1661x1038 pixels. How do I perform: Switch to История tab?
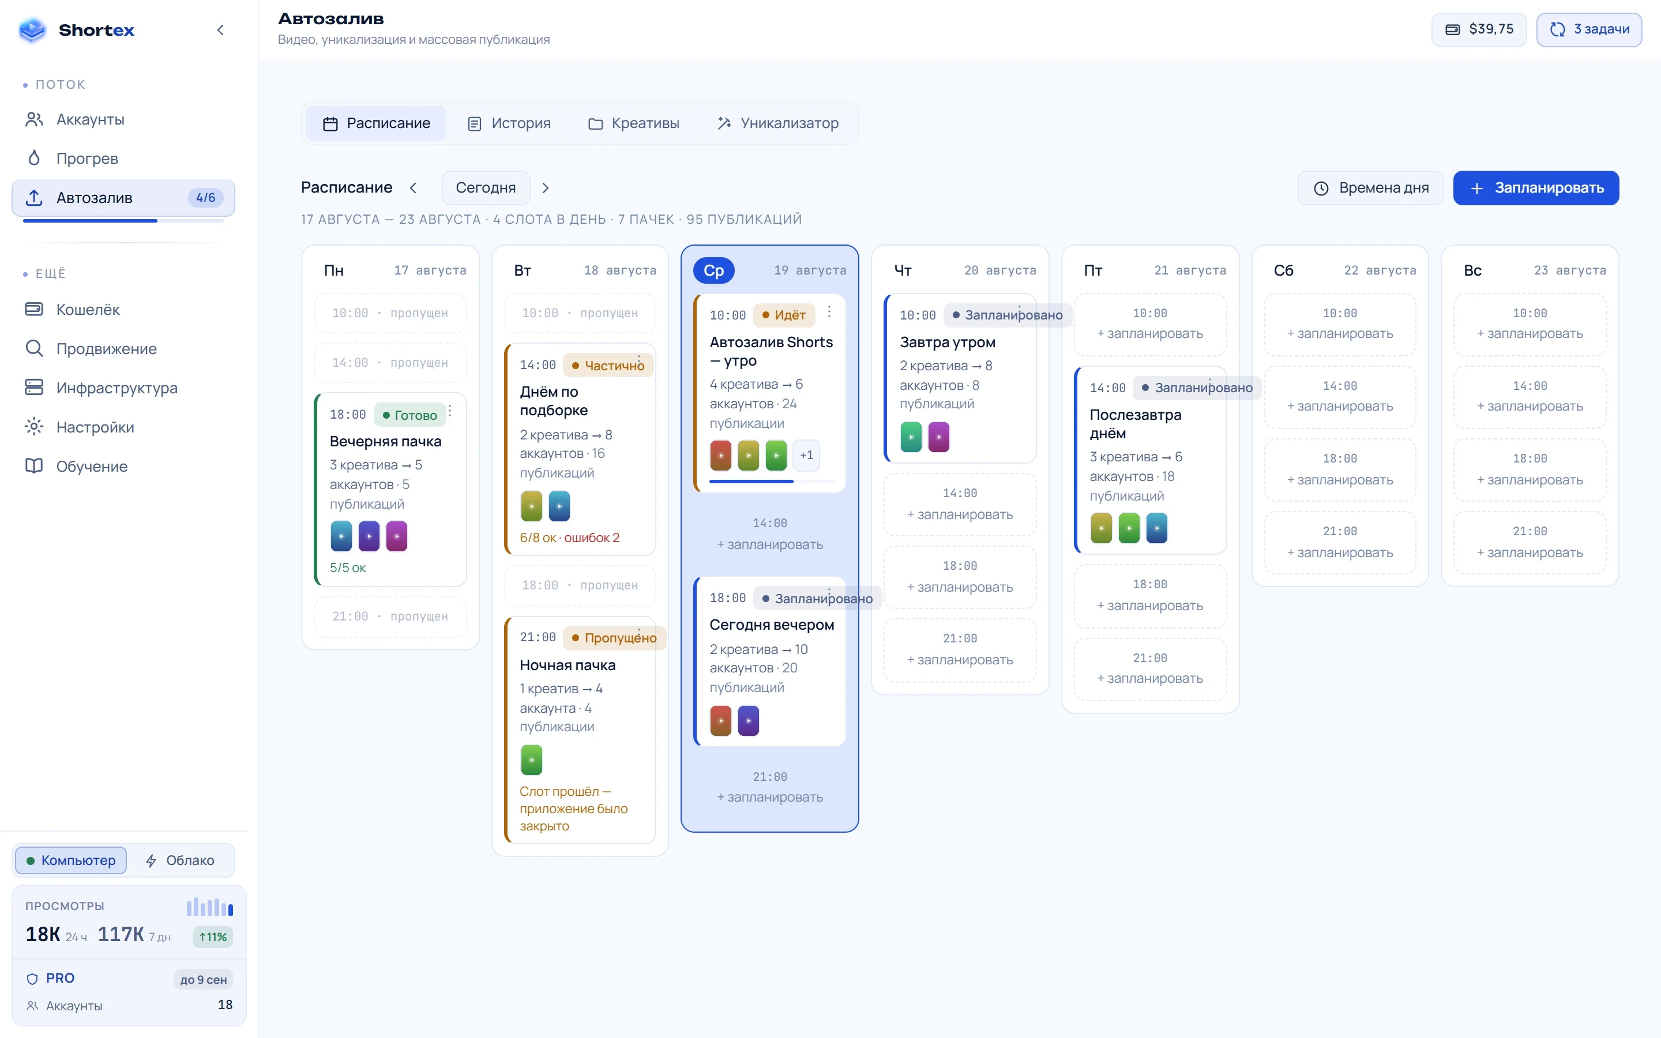tap(509, 123)
